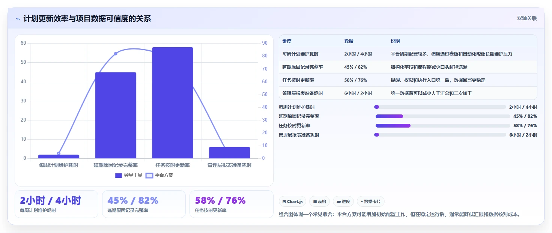Select table cell 任务按时更新率
The image size is (552, 233).
(298, 80)
